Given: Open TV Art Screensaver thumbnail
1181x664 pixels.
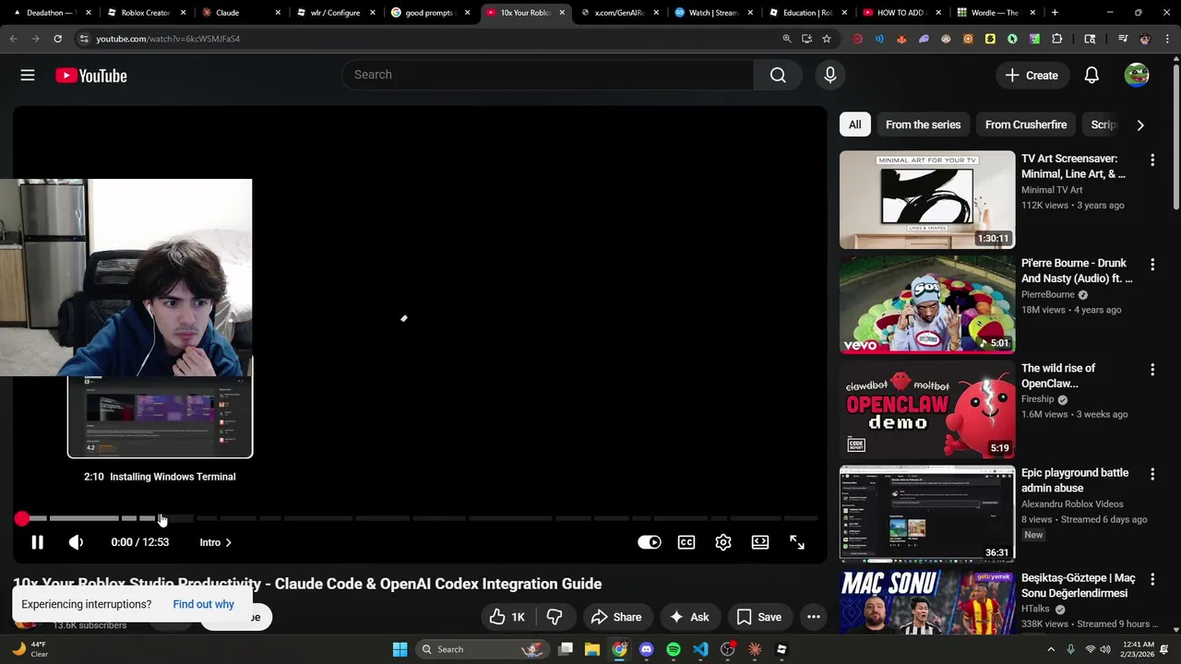Looking at the screenshot, I should click(927, 200).
